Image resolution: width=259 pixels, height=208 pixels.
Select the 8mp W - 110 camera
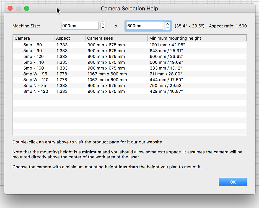[x=36, y=80]
